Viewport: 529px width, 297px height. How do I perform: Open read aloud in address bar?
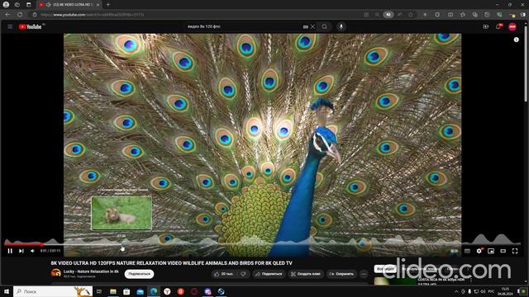click(399, 15)
